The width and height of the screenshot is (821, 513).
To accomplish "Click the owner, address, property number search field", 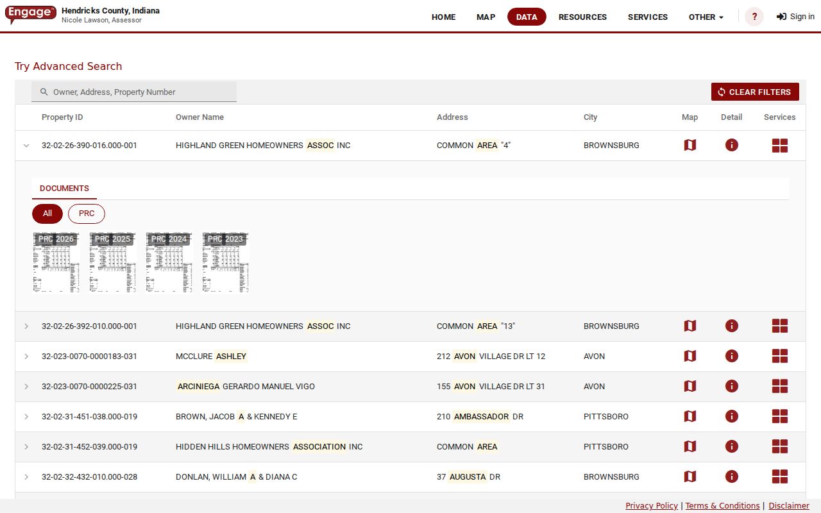I will (x=134, y=92).
